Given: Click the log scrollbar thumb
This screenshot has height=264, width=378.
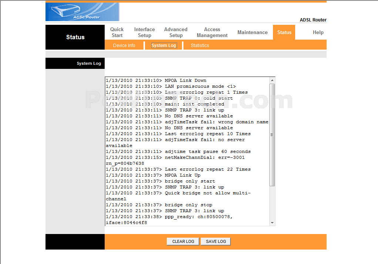Looking at the screenshot, I should pos(272,135).
